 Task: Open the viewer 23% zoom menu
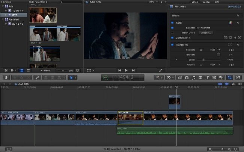[154, 2]
